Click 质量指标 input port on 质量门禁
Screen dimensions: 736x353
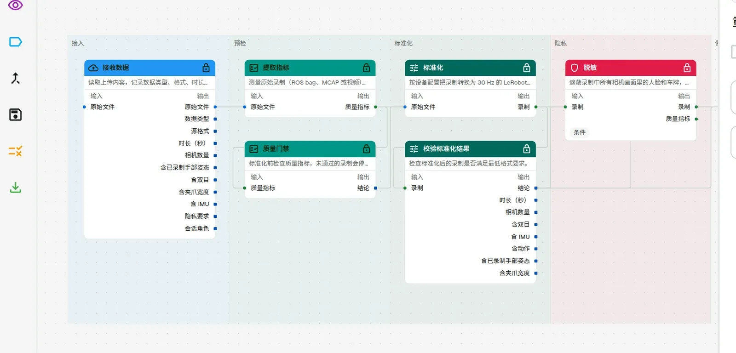point(245,188)
